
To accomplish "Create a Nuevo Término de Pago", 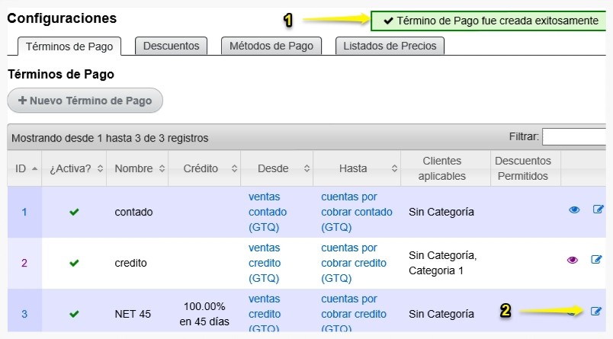I will point(85,101).
